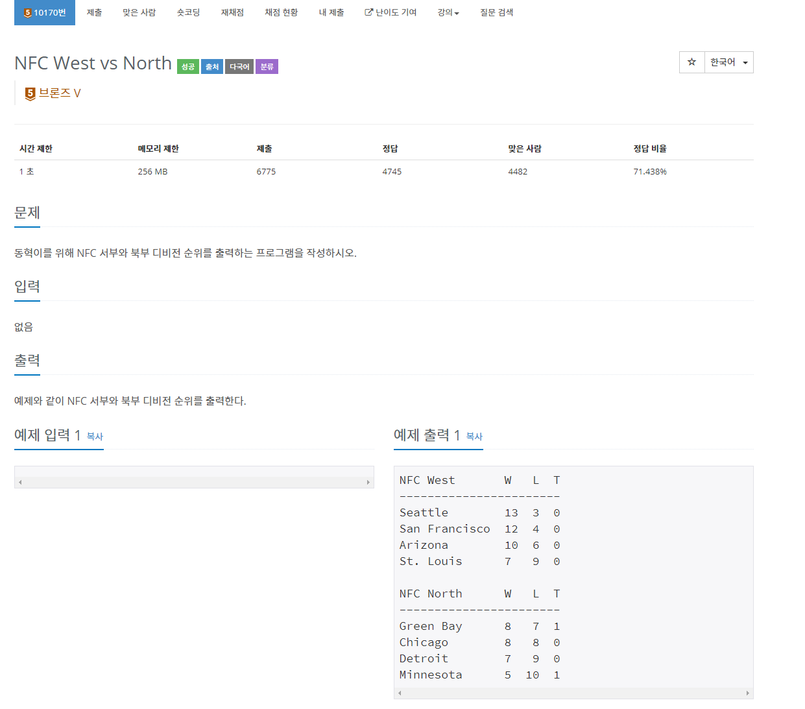Click the 메모리 제한 column header
The width and height of the screenshot is (805, 709).
[158, 149]
